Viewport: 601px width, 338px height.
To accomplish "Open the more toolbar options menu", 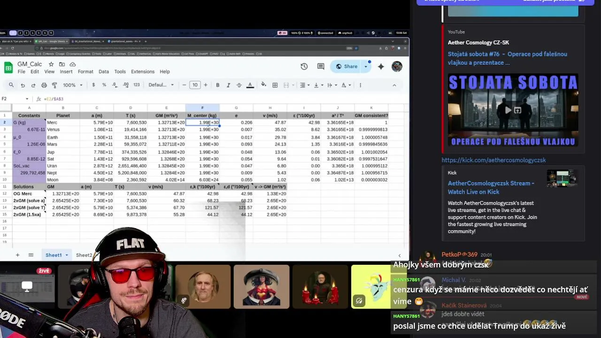I will pos(360,85).
